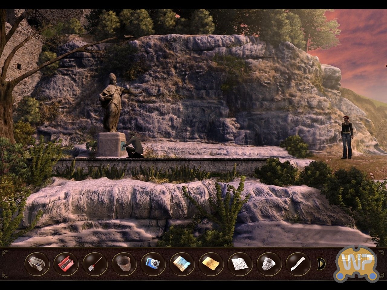Pick the red toolbox from inventory

click(x=66, y=264)
